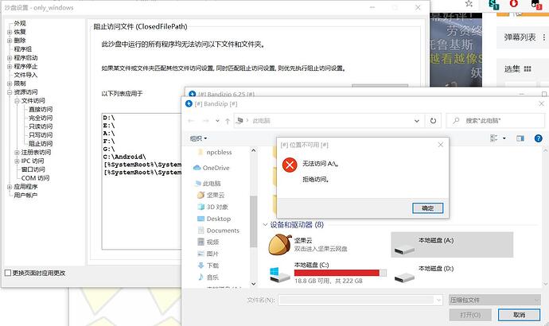Image resolution: width=549 pixels, height=326 pixels.
Task: Expand 限制 tree node
Action: pos(10,83)
